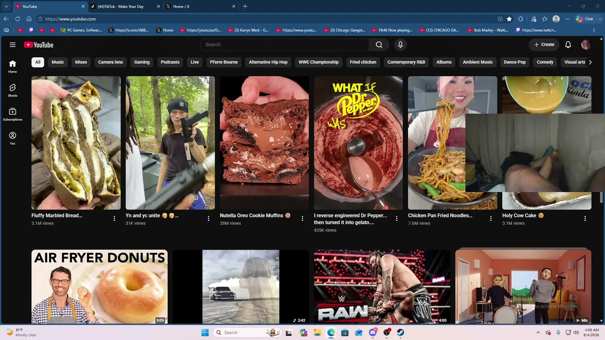Viewport: 605px width, 340px height.
Task: Open browser Settings and more ellipsis
Action: click(567, 19)
